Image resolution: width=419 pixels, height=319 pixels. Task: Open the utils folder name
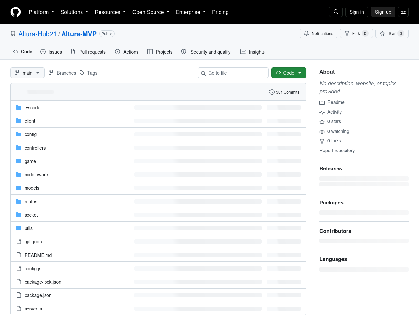pos(28,228)
